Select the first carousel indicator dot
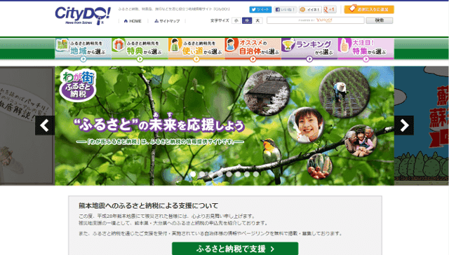Viewport: 449px width, 255px height. [193, 174]
